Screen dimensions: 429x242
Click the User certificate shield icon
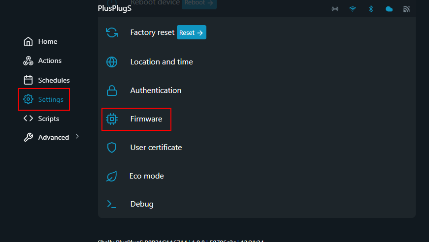[x=112, y=148]
